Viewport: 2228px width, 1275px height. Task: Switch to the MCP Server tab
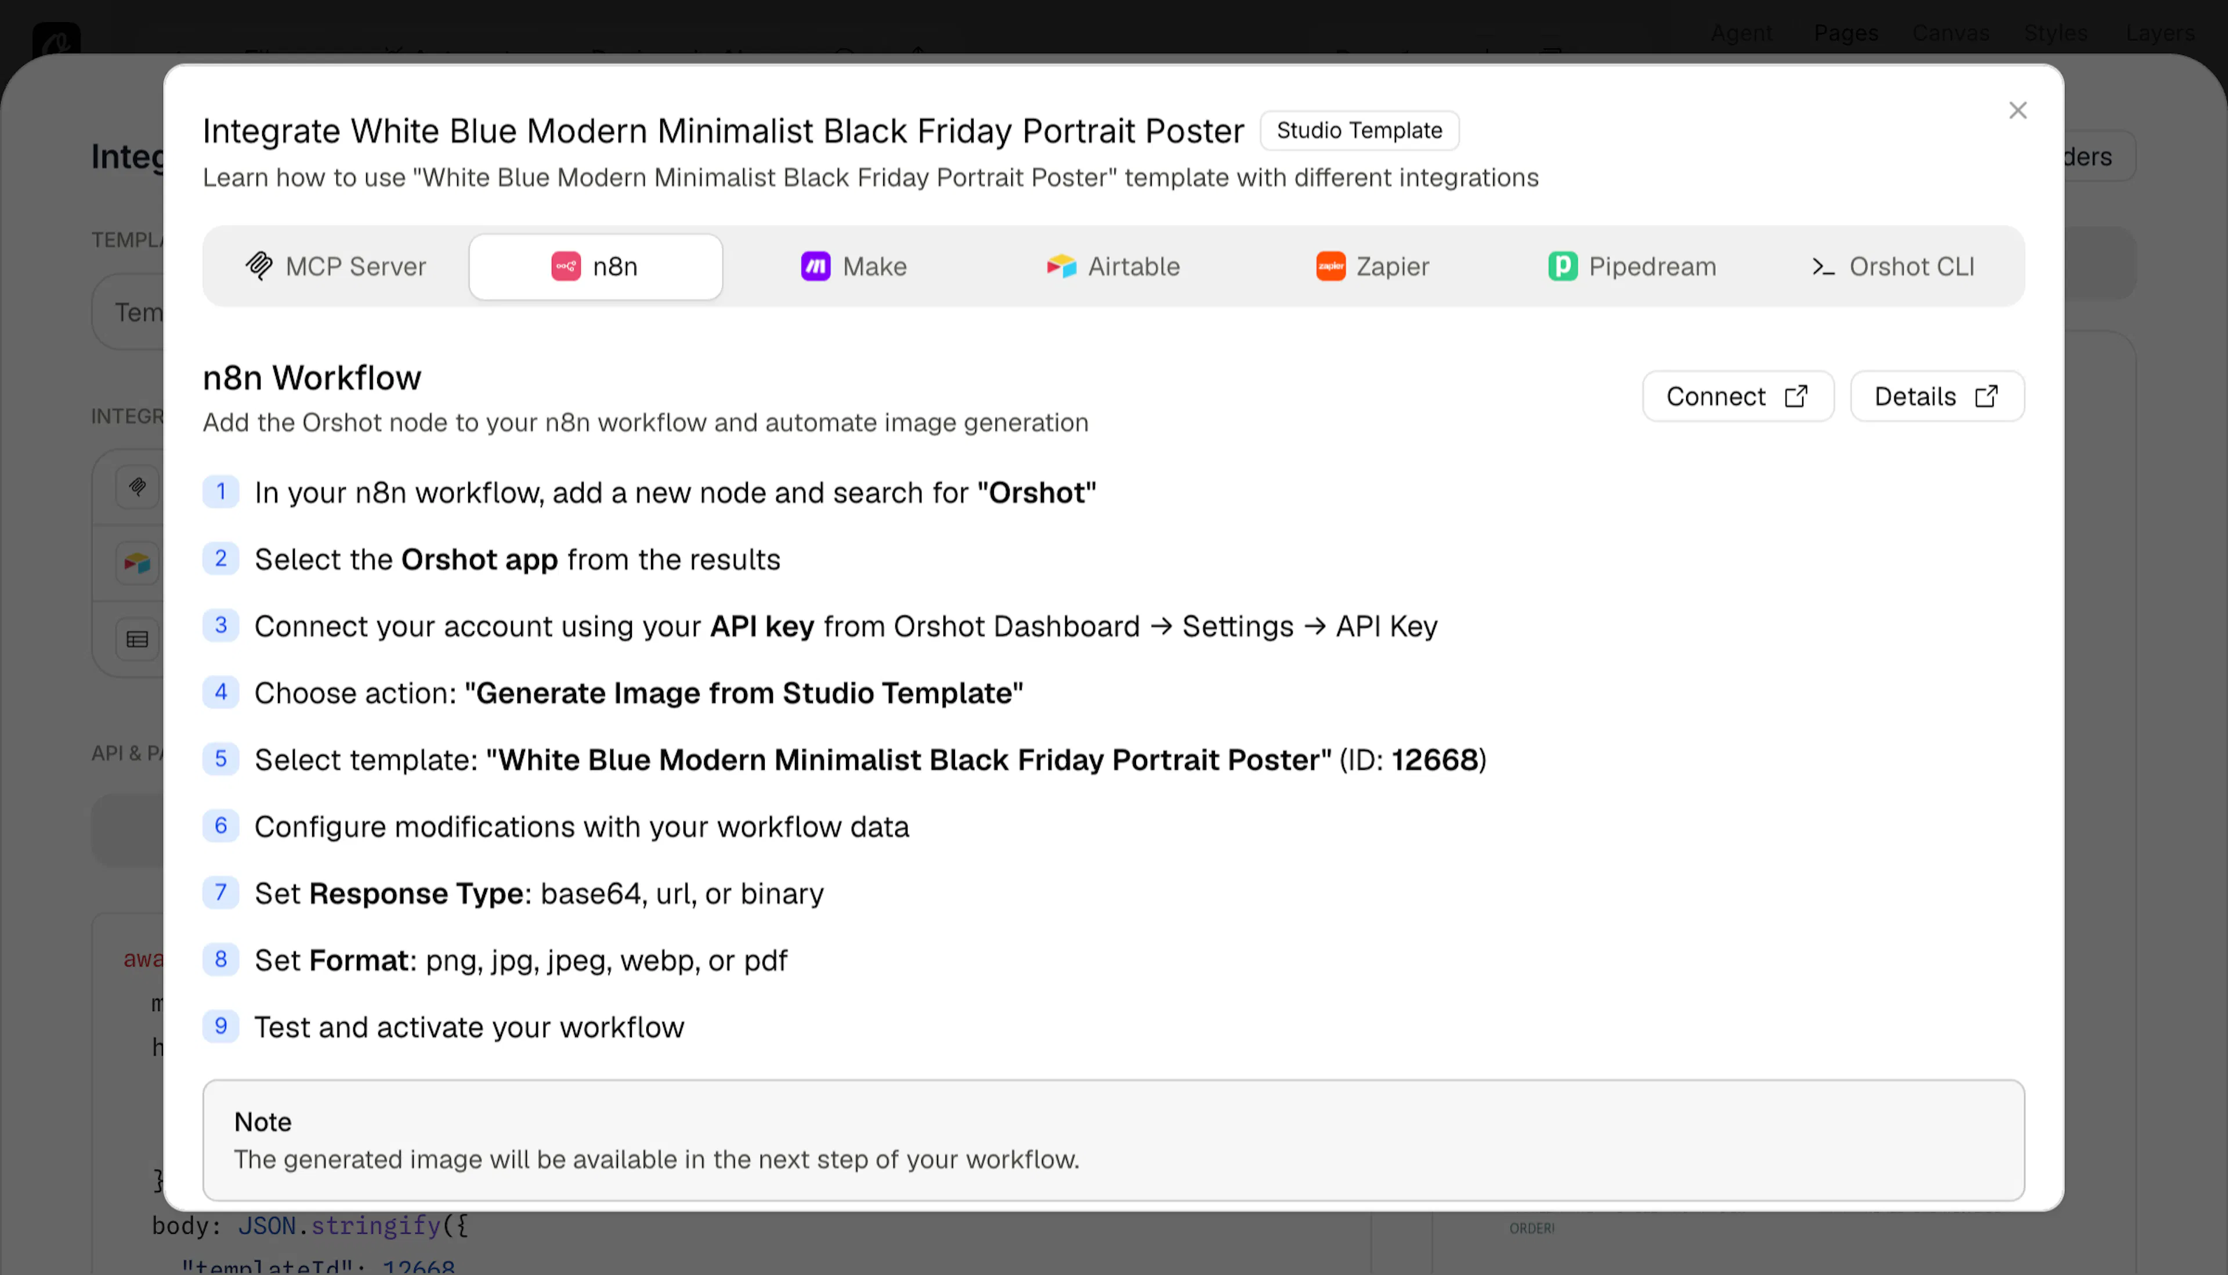click(335, 266)
